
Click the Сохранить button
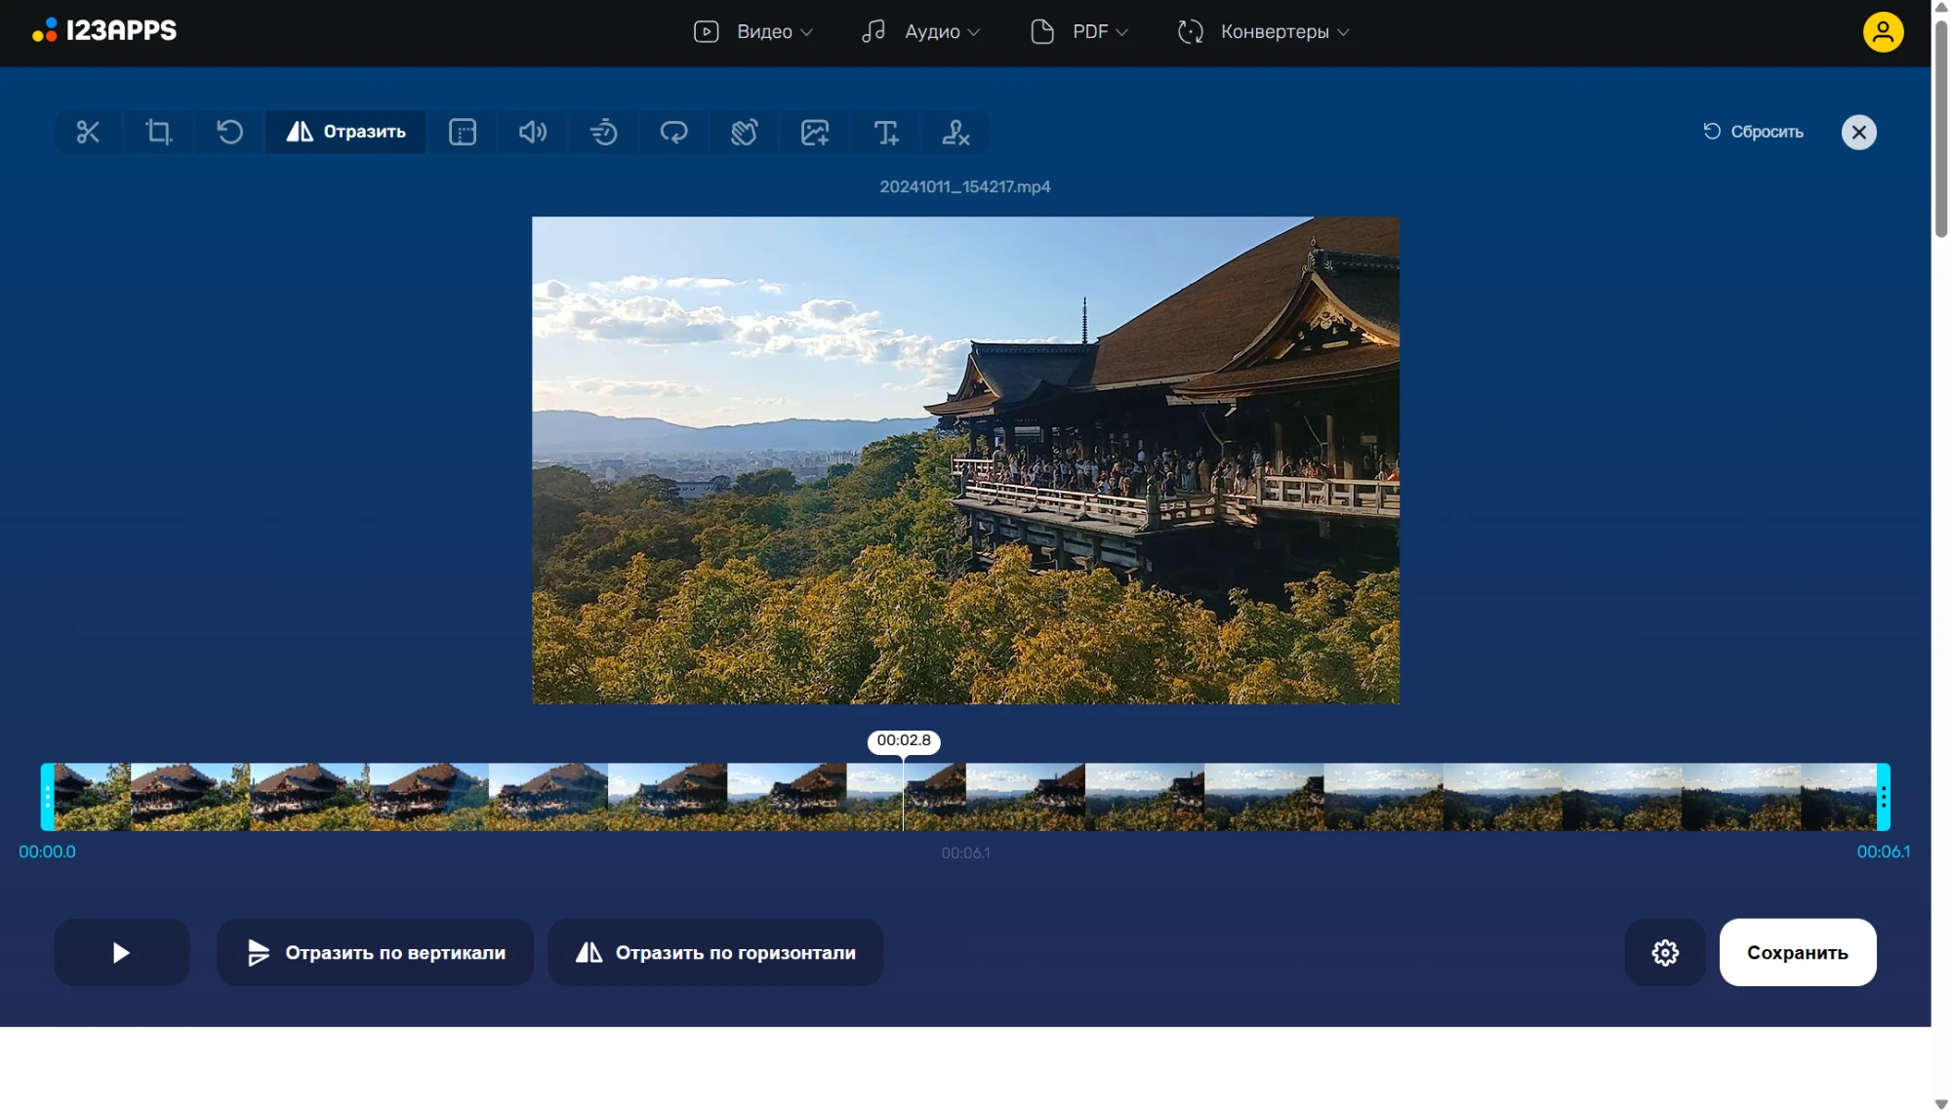(1797, 952)
